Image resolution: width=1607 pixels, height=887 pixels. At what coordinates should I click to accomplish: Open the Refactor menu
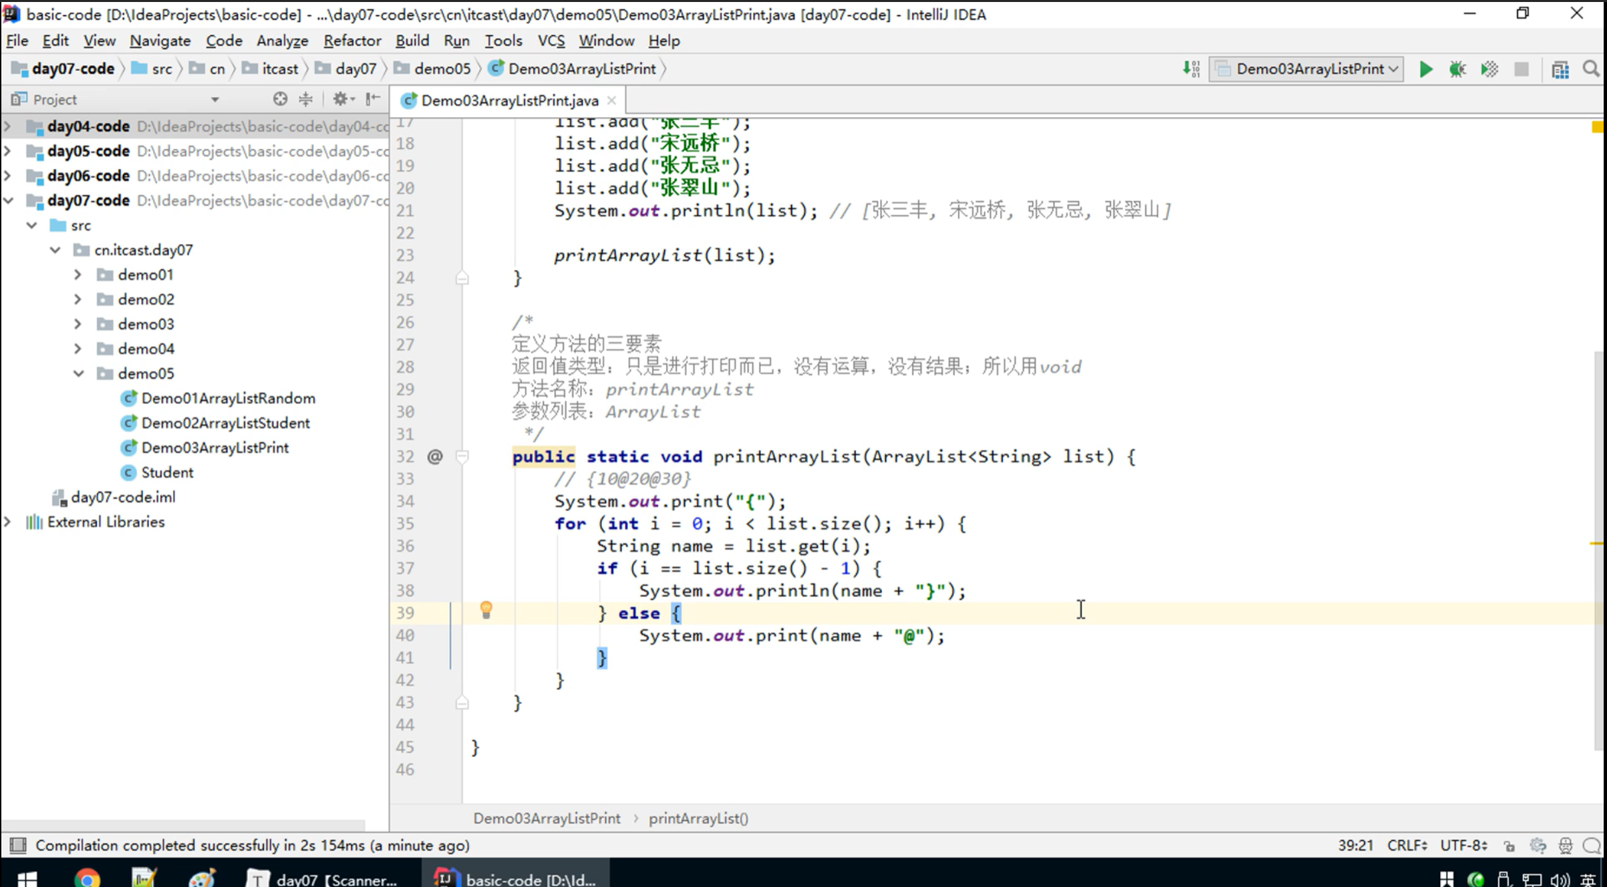(352, 41)
